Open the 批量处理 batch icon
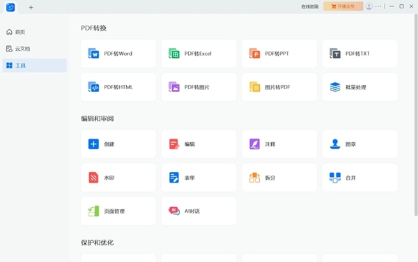This screenshot has height=262, width=418. (x=335, y=87)
